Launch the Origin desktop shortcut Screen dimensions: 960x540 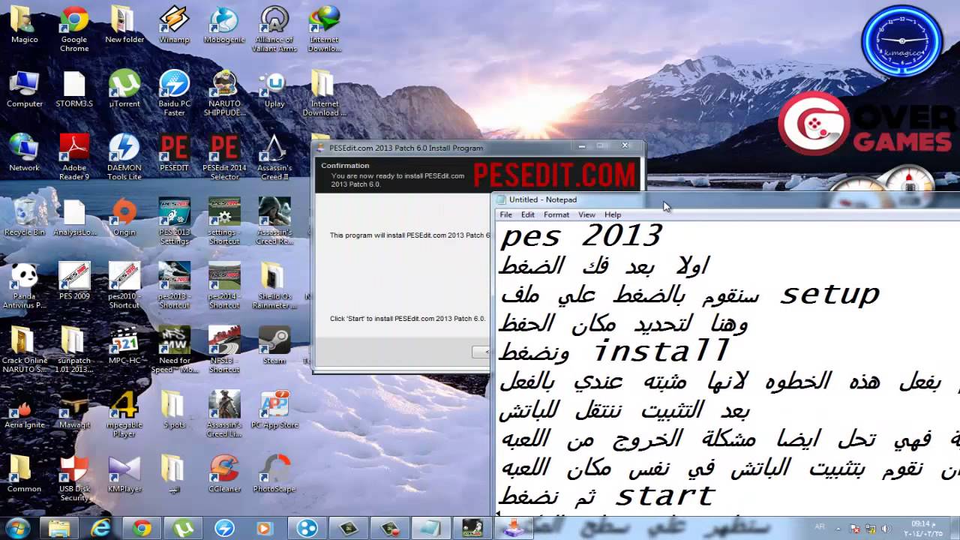click(x=124, y=217)
